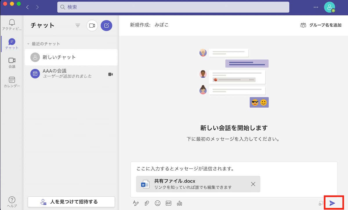Viewport: 348px width, 210px height.
Task: Open the more options menu in the title bar
Action: 316,6
